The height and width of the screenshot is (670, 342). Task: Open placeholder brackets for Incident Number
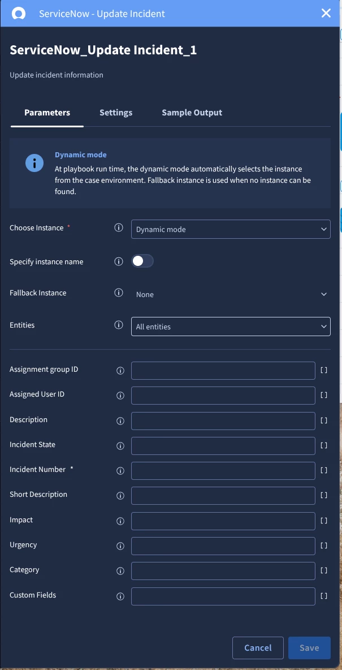tap(324, 470)
